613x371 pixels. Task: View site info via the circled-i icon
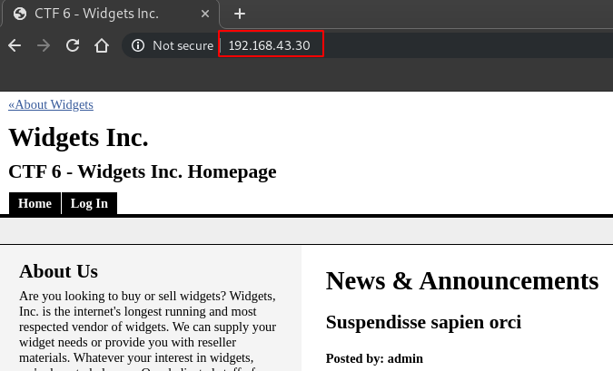coord(138,45)
